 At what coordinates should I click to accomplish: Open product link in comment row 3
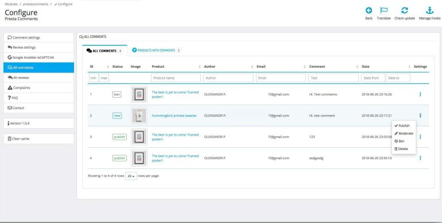(175, 137)
